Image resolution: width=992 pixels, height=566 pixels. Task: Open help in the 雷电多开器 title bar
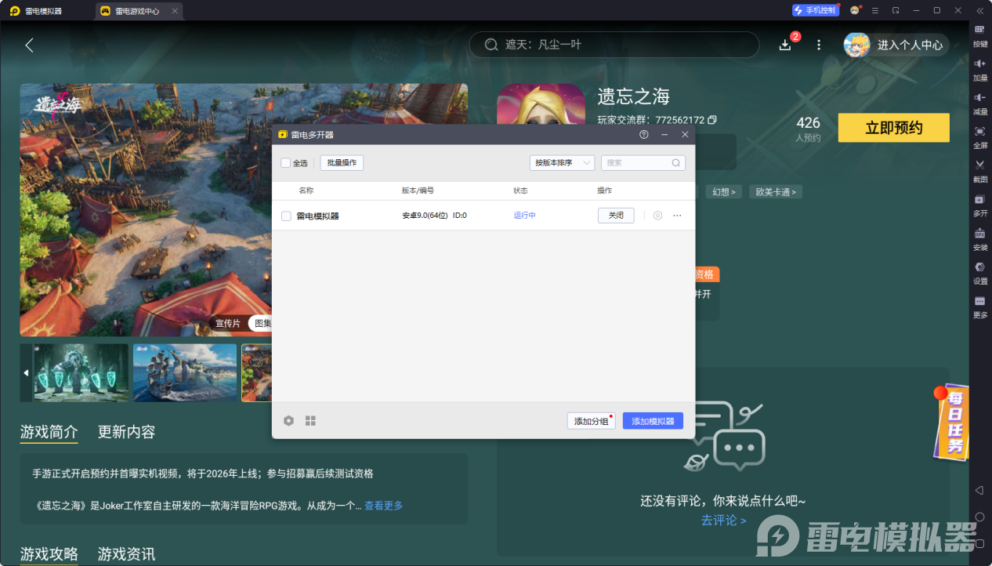644,135
